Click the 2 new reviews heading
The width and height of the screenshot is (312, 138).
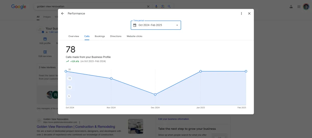click(x=47, y=67)
